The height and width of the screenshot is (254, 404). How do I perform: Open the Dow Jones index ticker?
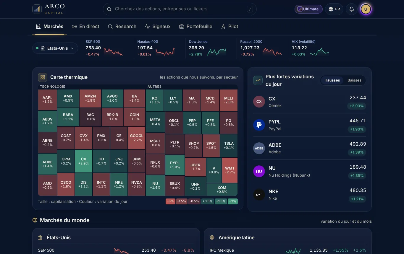[x=207, y=48]
